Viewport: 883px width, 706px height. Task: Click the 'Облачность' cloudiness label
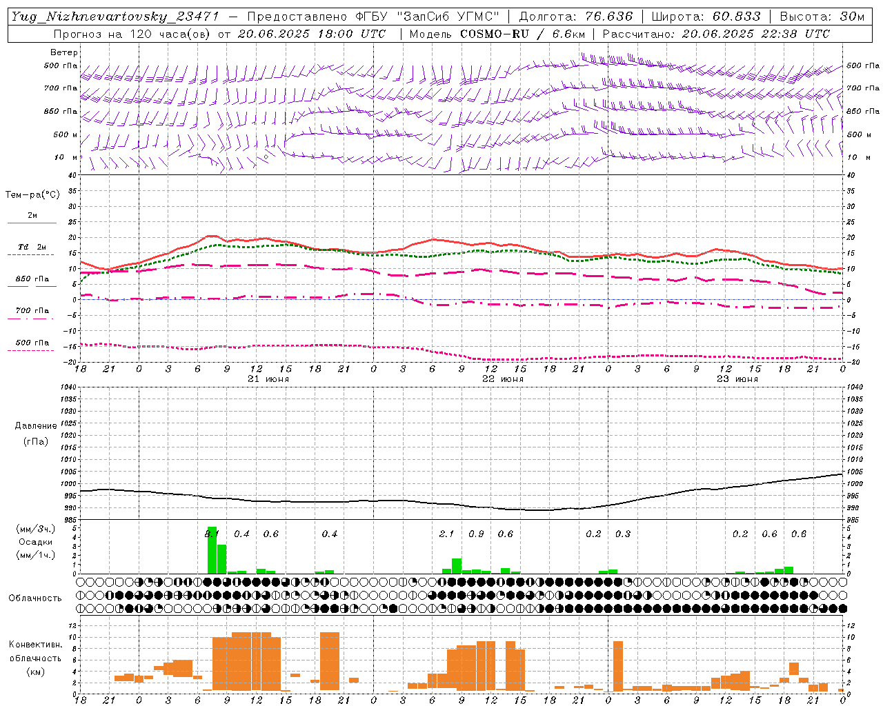(x=34, y=598)
